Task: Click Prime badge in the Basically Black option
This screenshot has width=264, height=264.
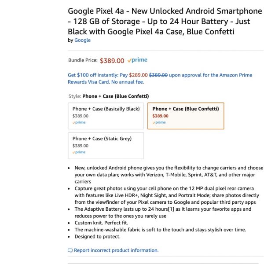Action: pyautogui.click(x=79, y=123)
